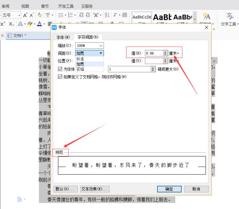Click the text highlight color icon
Screen dimensions: 239x209
tap(30, 24)
